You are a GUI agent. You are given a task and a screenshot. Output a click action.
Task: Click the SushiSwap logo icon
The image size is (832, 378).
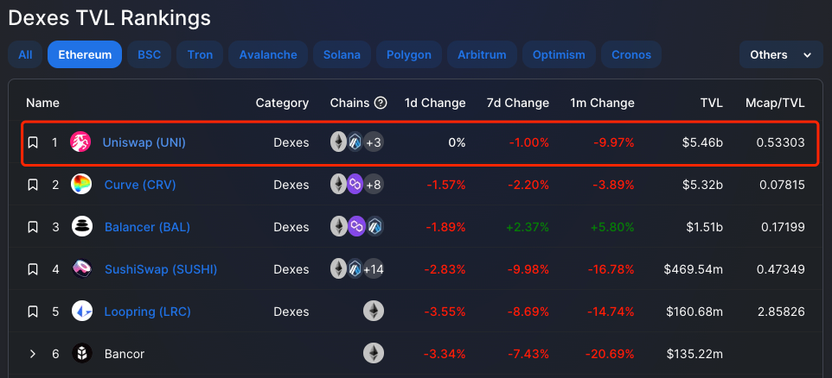click(81, 269)
